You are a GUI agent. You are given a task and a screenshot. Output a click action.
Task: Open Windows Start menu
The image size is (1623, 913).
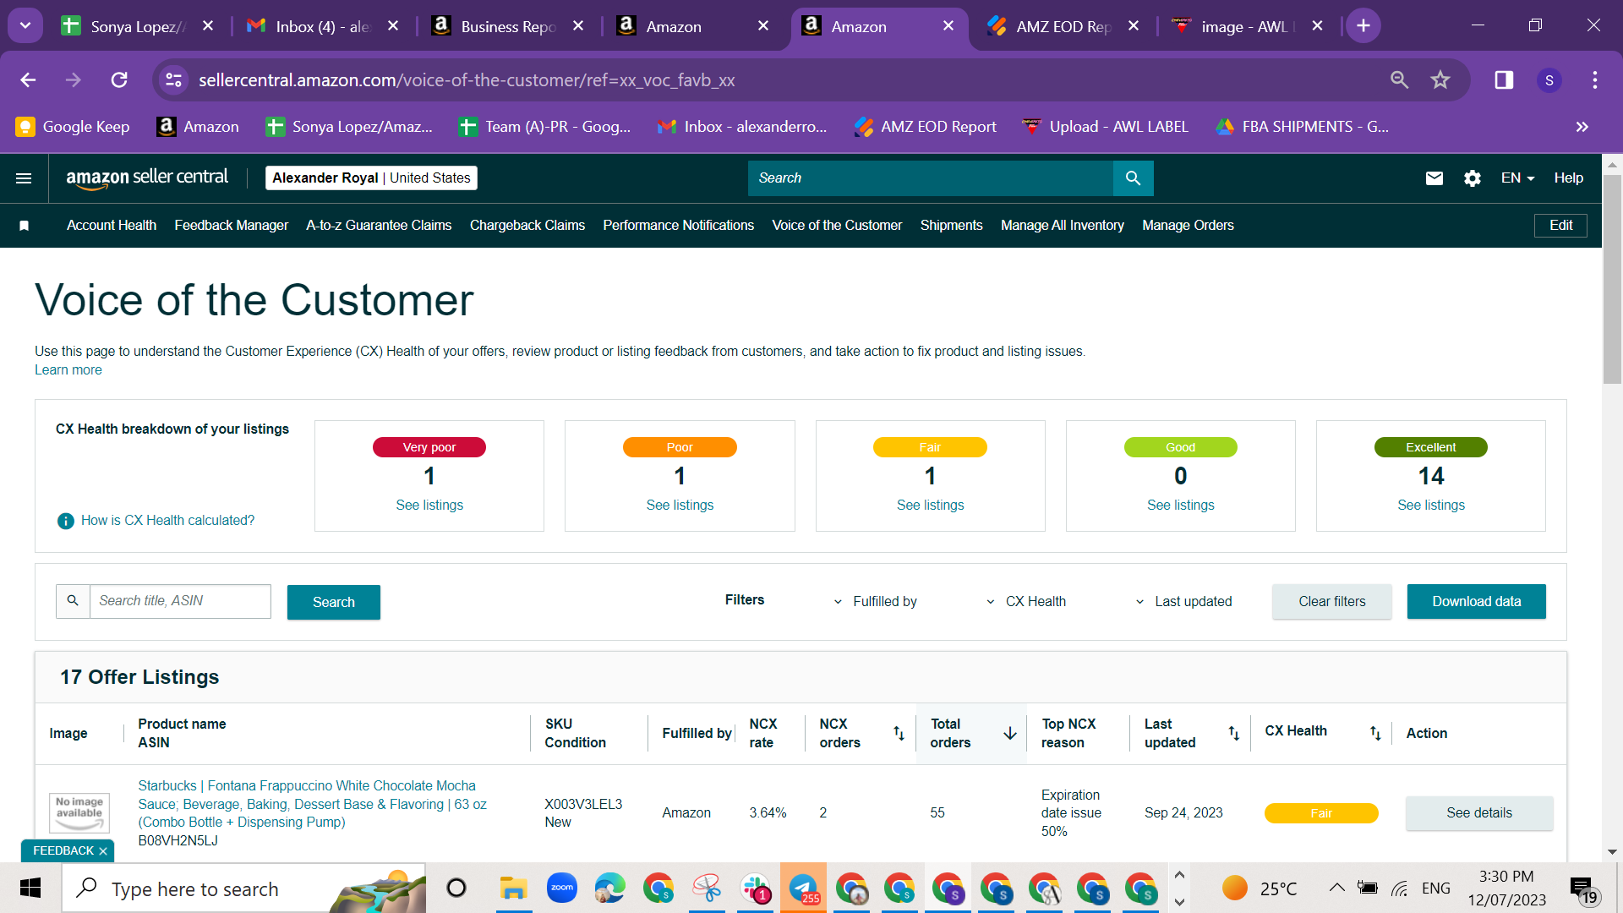(x=30, y=888)
